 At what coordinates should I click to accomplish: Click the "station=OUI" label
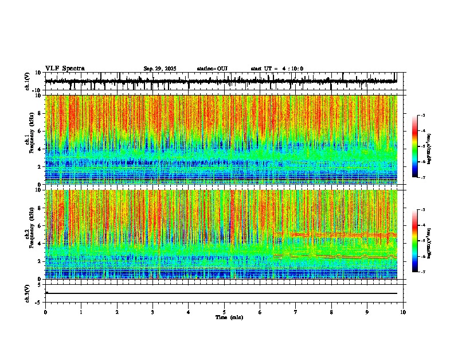(212, 69)
